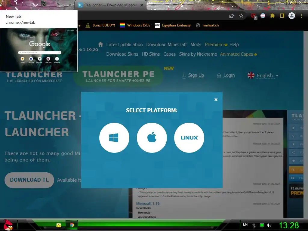The image size is (308, 231).
Task: Select the Windows platform icon
Action: [114, 138]
